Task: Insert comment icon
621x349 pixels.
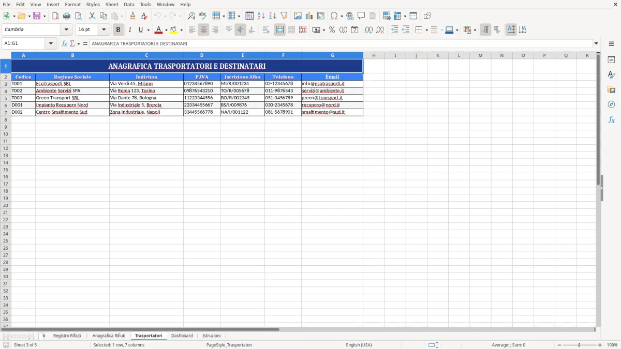Action: point(361,16)
